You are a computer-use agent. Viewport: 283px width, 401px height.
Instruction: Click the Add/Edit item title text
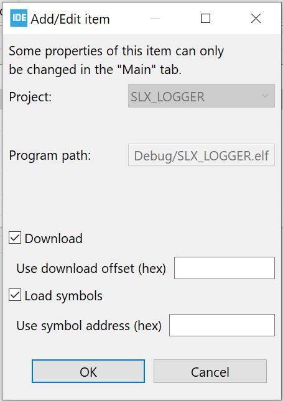click(x=70, y=19)
